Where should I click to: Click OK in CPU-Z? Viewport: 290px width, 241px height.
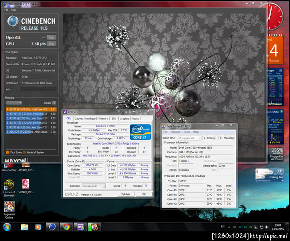pyautogui.click(x=144, y=194)
